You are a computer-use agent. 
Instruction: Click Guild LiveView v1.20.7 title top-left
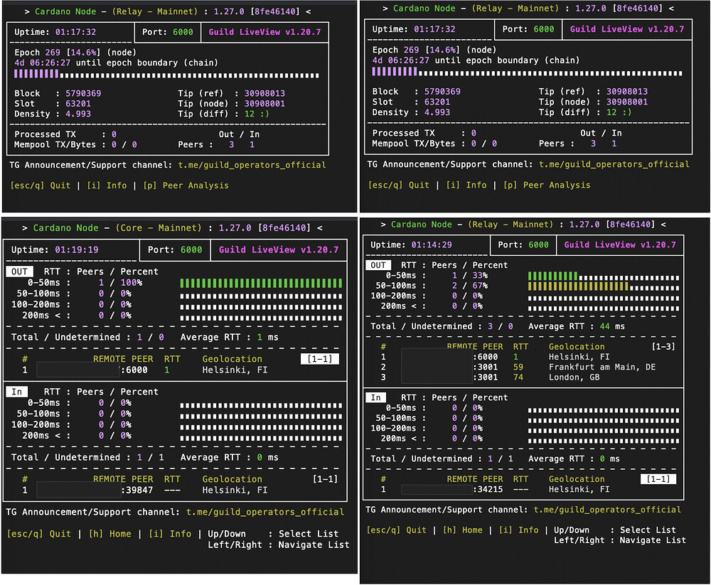(265, 33)
